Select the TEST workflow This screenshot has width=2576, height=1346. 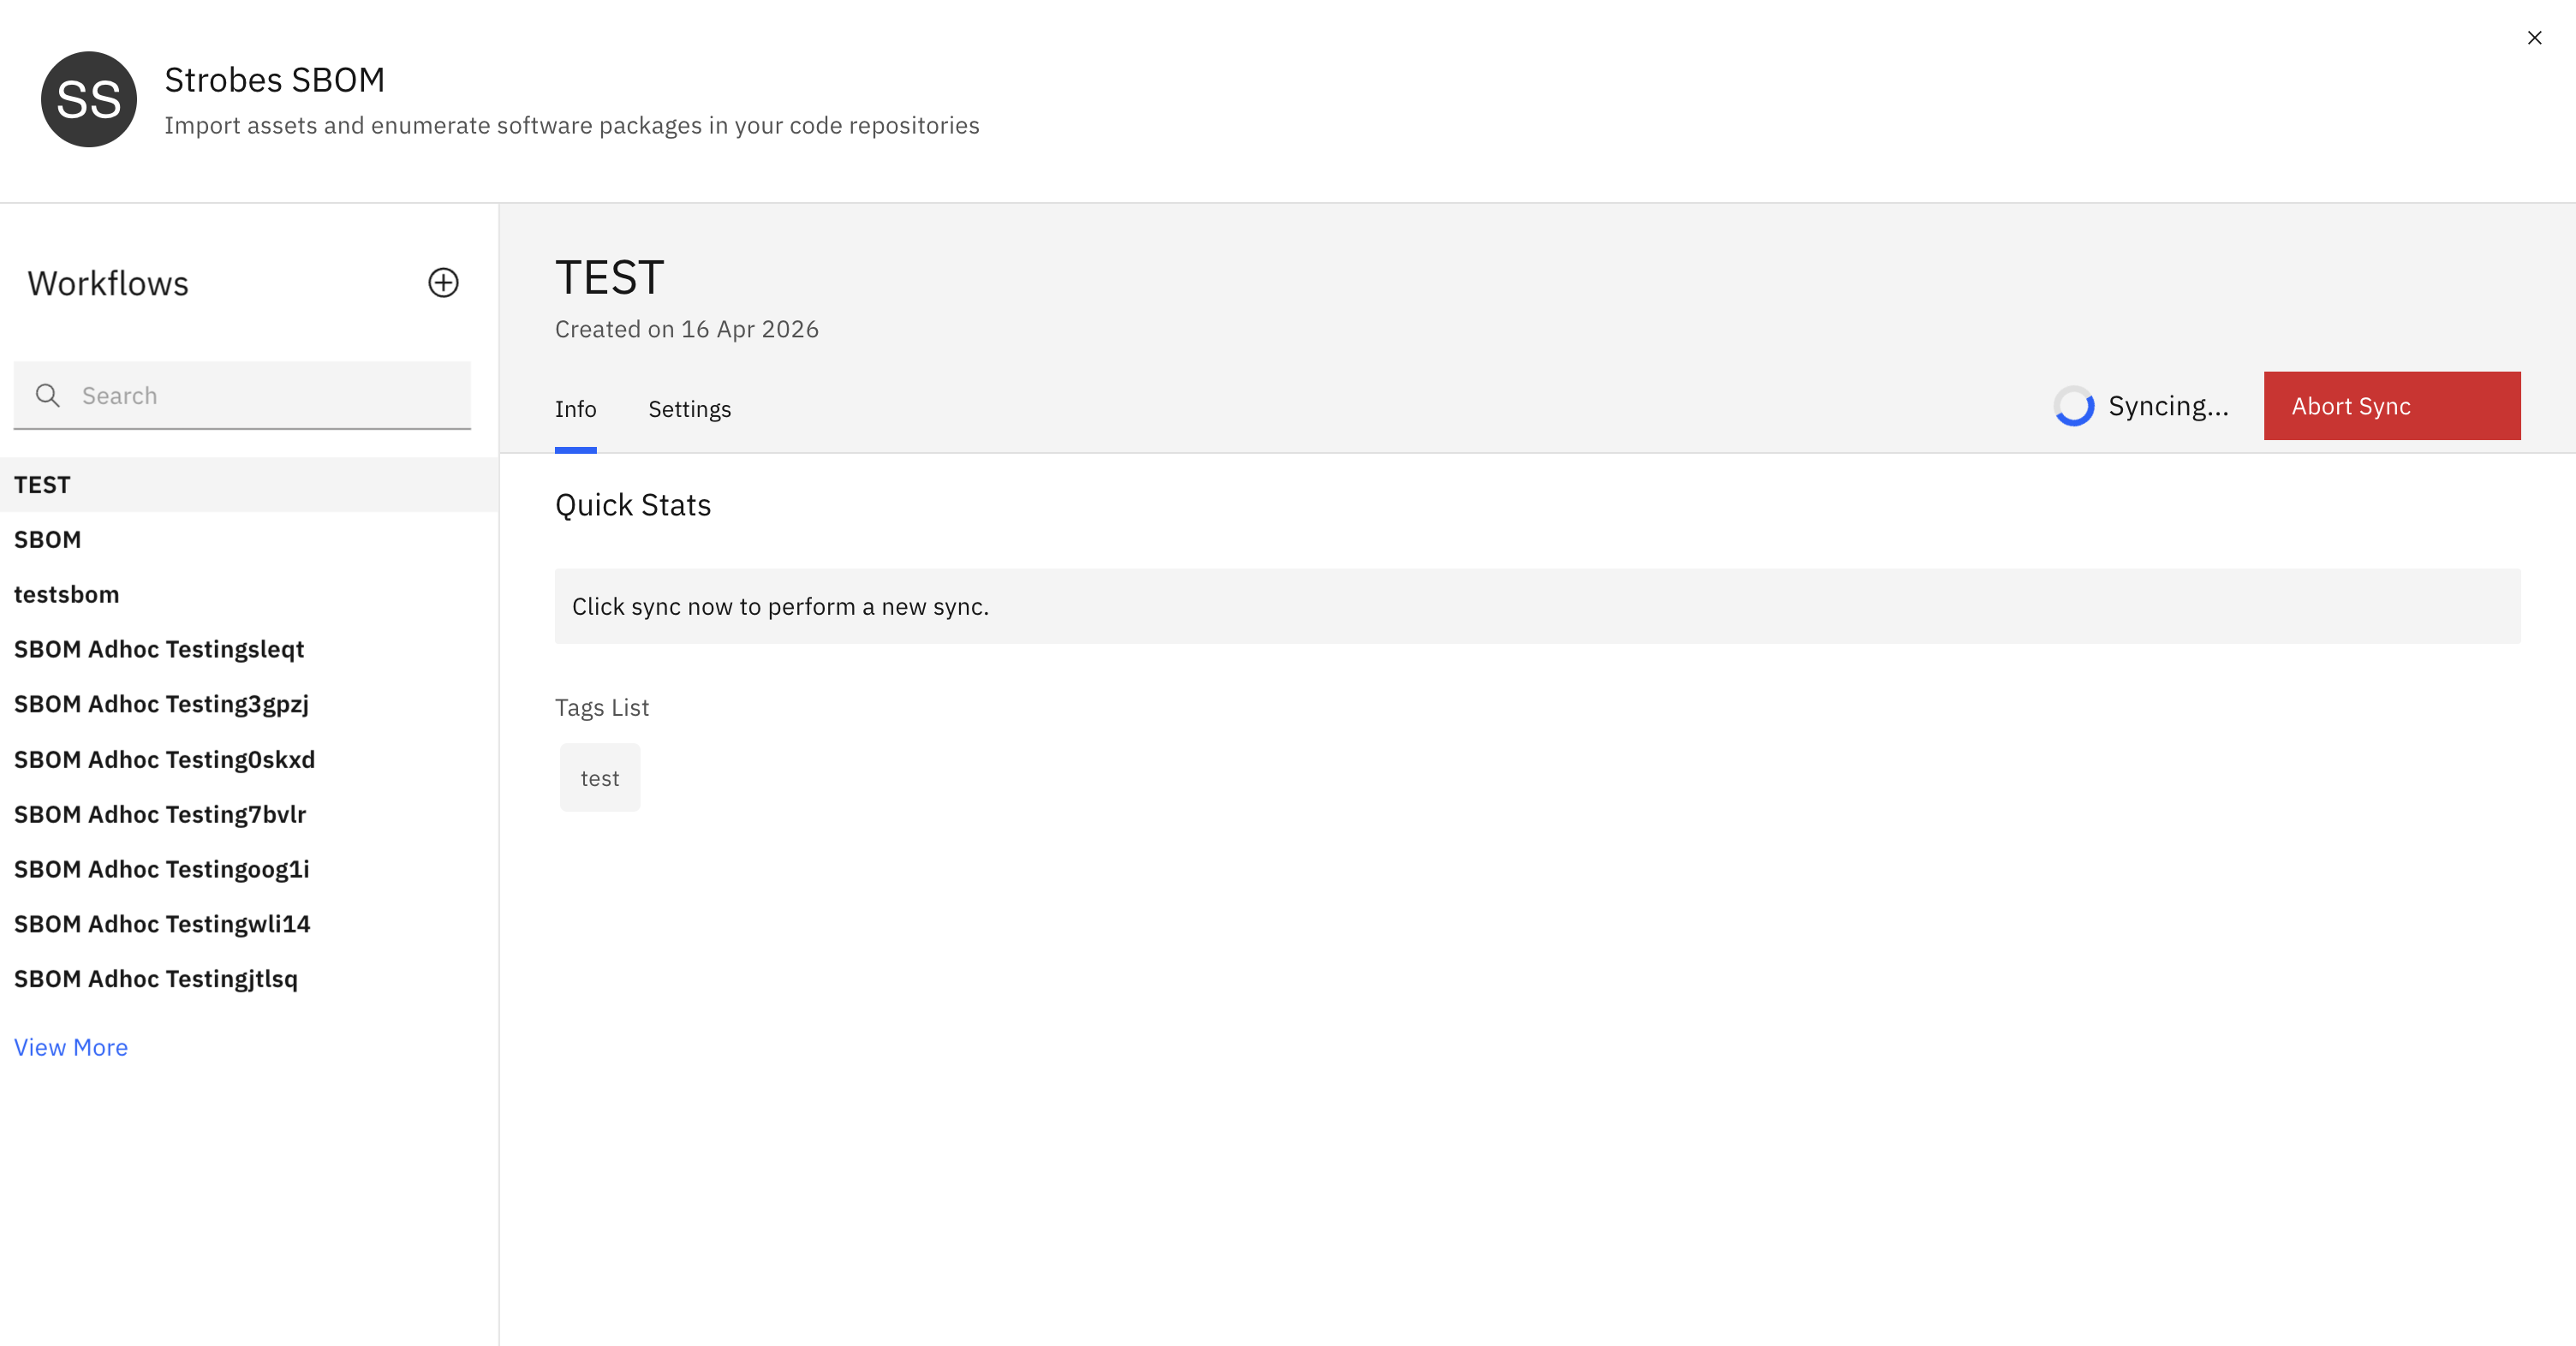(x=42, y=485)
